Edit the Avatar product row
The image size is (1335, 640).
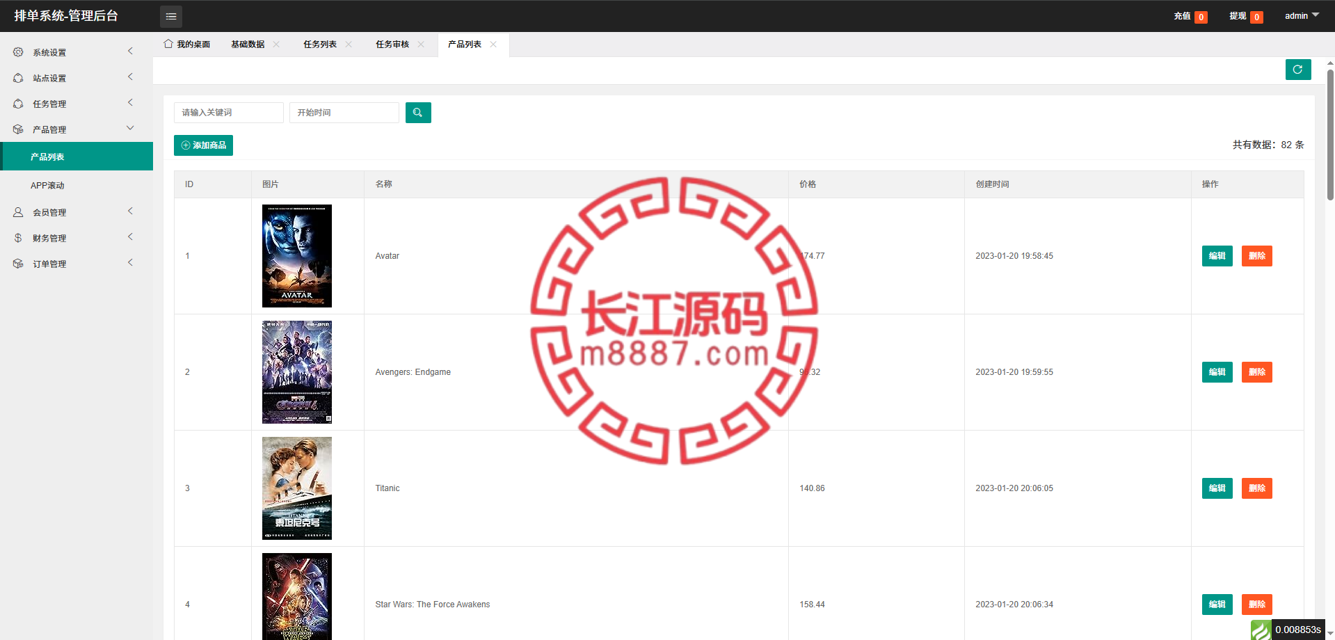(x=1217, y=256)
